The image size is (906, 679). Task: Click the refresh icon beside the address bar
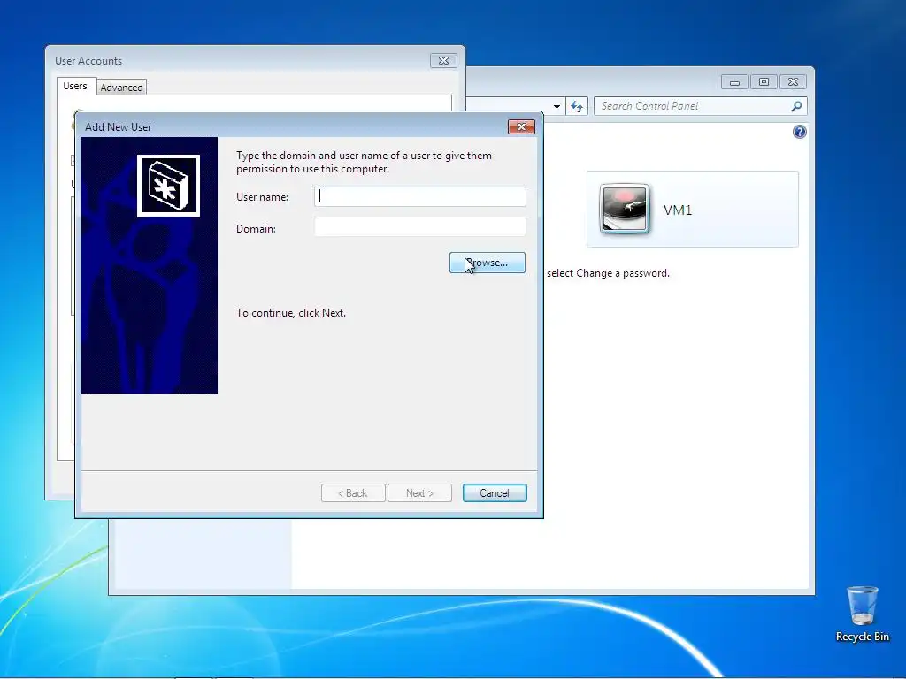coord(577,106)
